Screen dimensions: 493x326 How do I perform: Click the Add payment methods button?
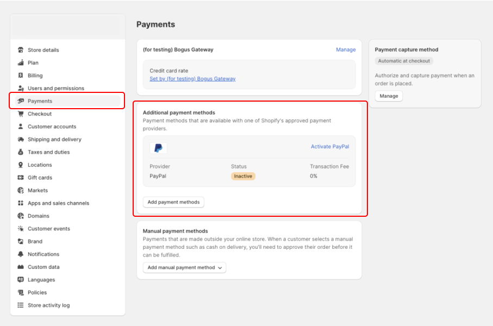173,202
